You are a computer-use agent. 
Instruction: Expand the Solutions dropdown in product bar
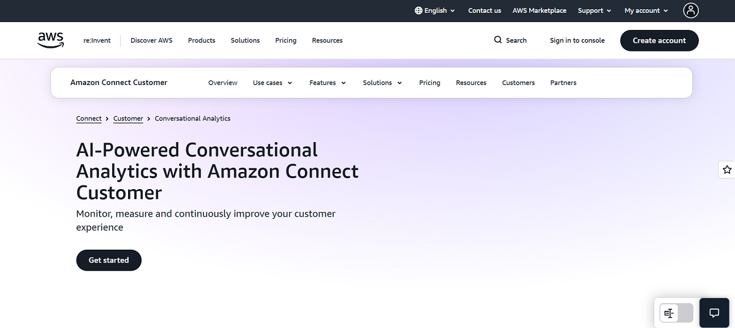point(382,83)
